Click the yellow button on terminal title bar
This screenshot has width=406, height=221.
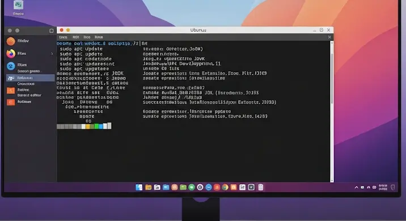click(68, 30)
